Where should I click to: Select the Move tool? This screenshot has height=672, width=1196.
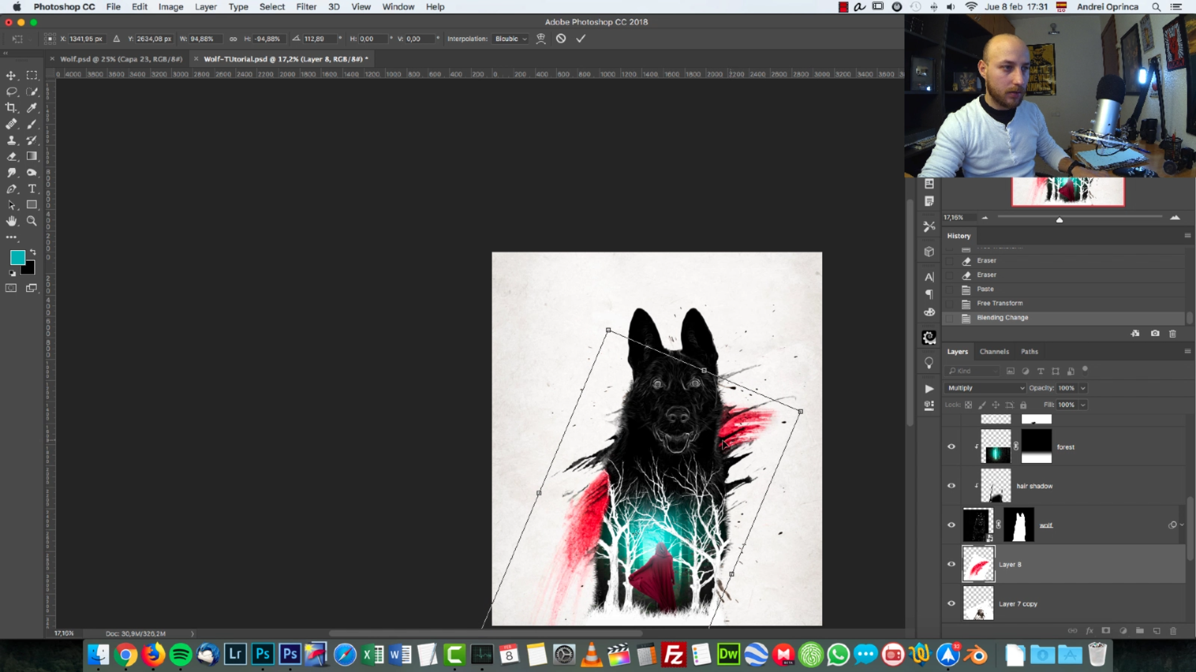click(11, 75)
